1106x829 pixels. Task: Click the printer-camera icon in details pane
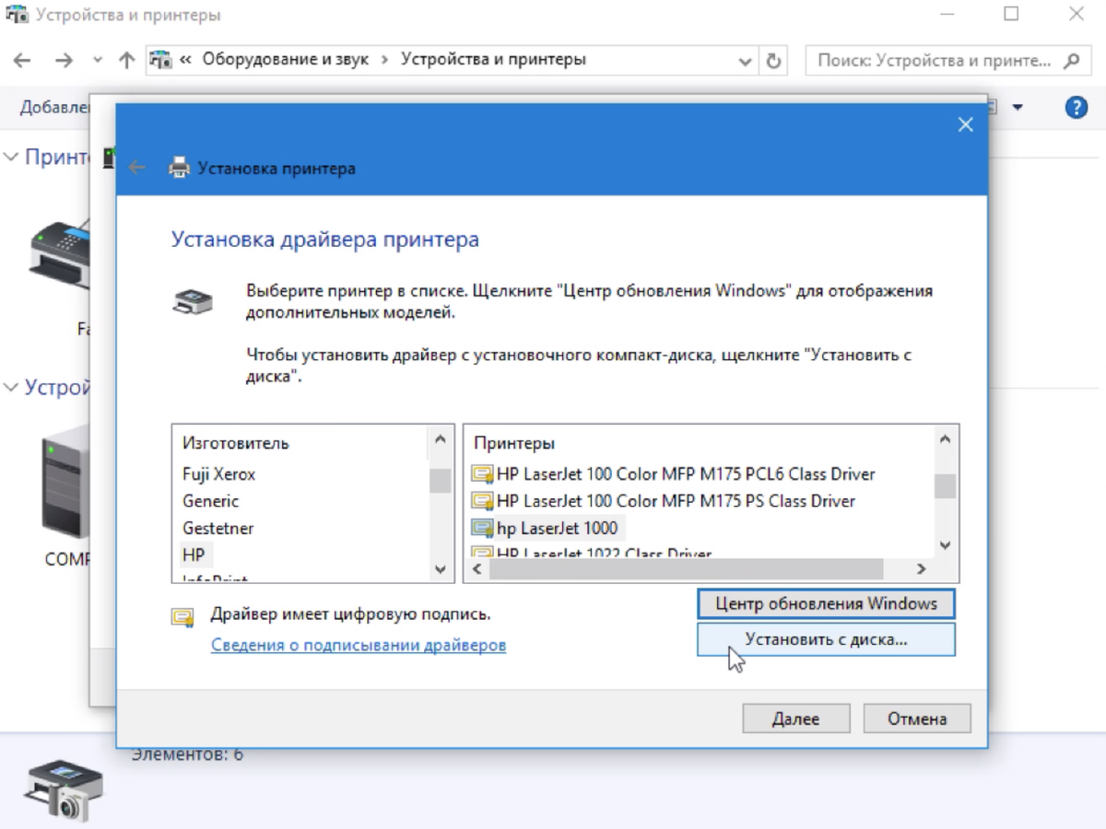(x=63, y=790)
